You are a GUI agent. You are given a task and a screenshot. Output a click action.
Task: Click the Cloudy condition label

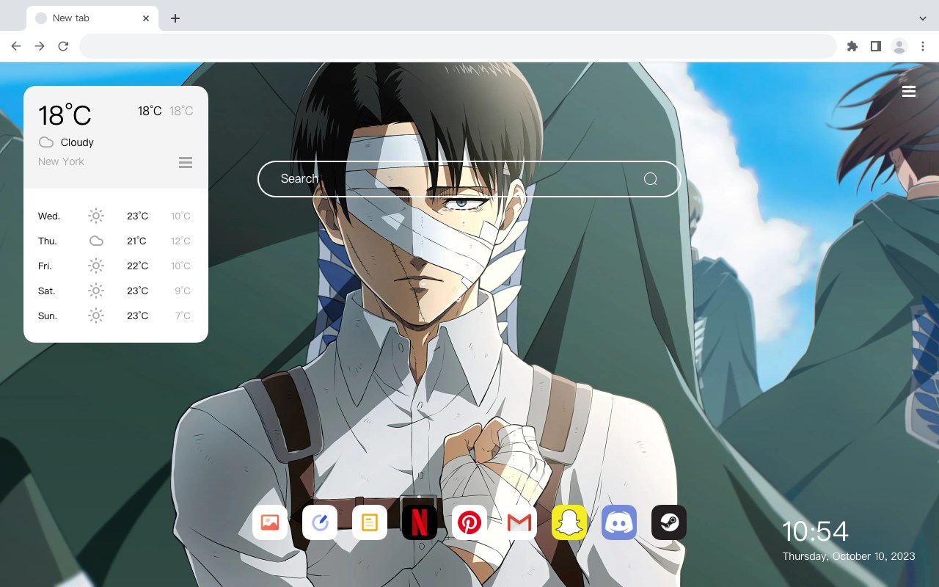click(77, 142)
